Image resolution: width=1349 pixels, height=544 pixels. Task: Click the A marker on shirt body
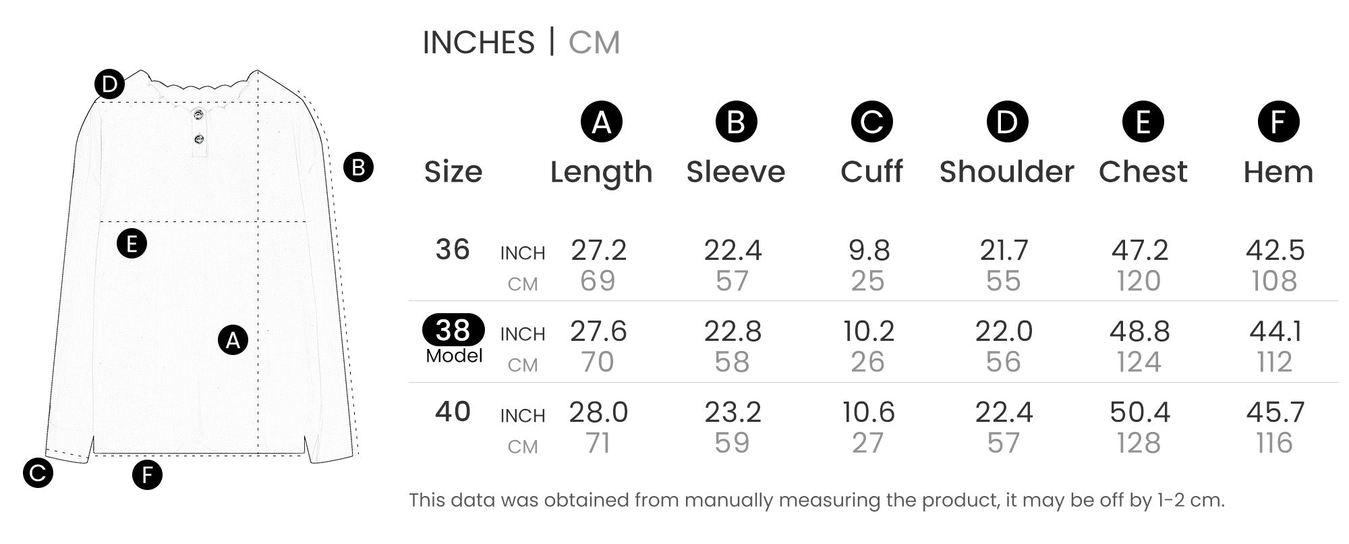click(x=233, y=340)
